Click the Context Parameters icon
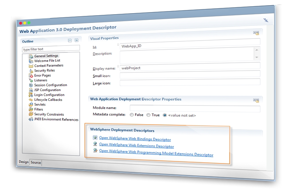Viewport: 282px width, 193px height. coord(31,66)
